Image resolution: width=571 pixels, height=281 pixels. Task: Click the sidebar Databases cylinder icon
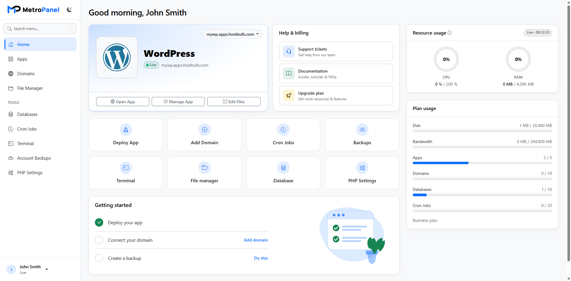(11, 114)
